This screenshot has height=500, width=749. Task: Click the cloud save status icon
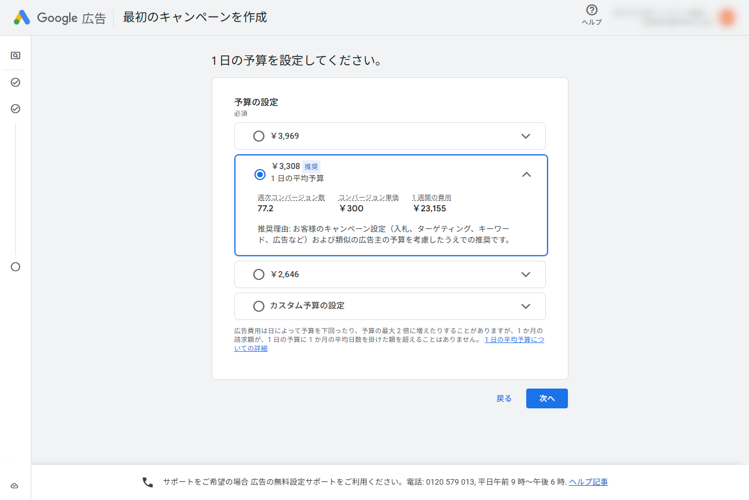(15, 485)
